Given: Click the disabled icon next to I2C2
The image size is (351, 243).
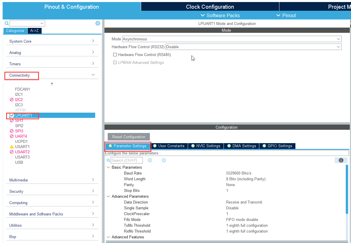Looking at the screenshot, I should coord(12,100).
